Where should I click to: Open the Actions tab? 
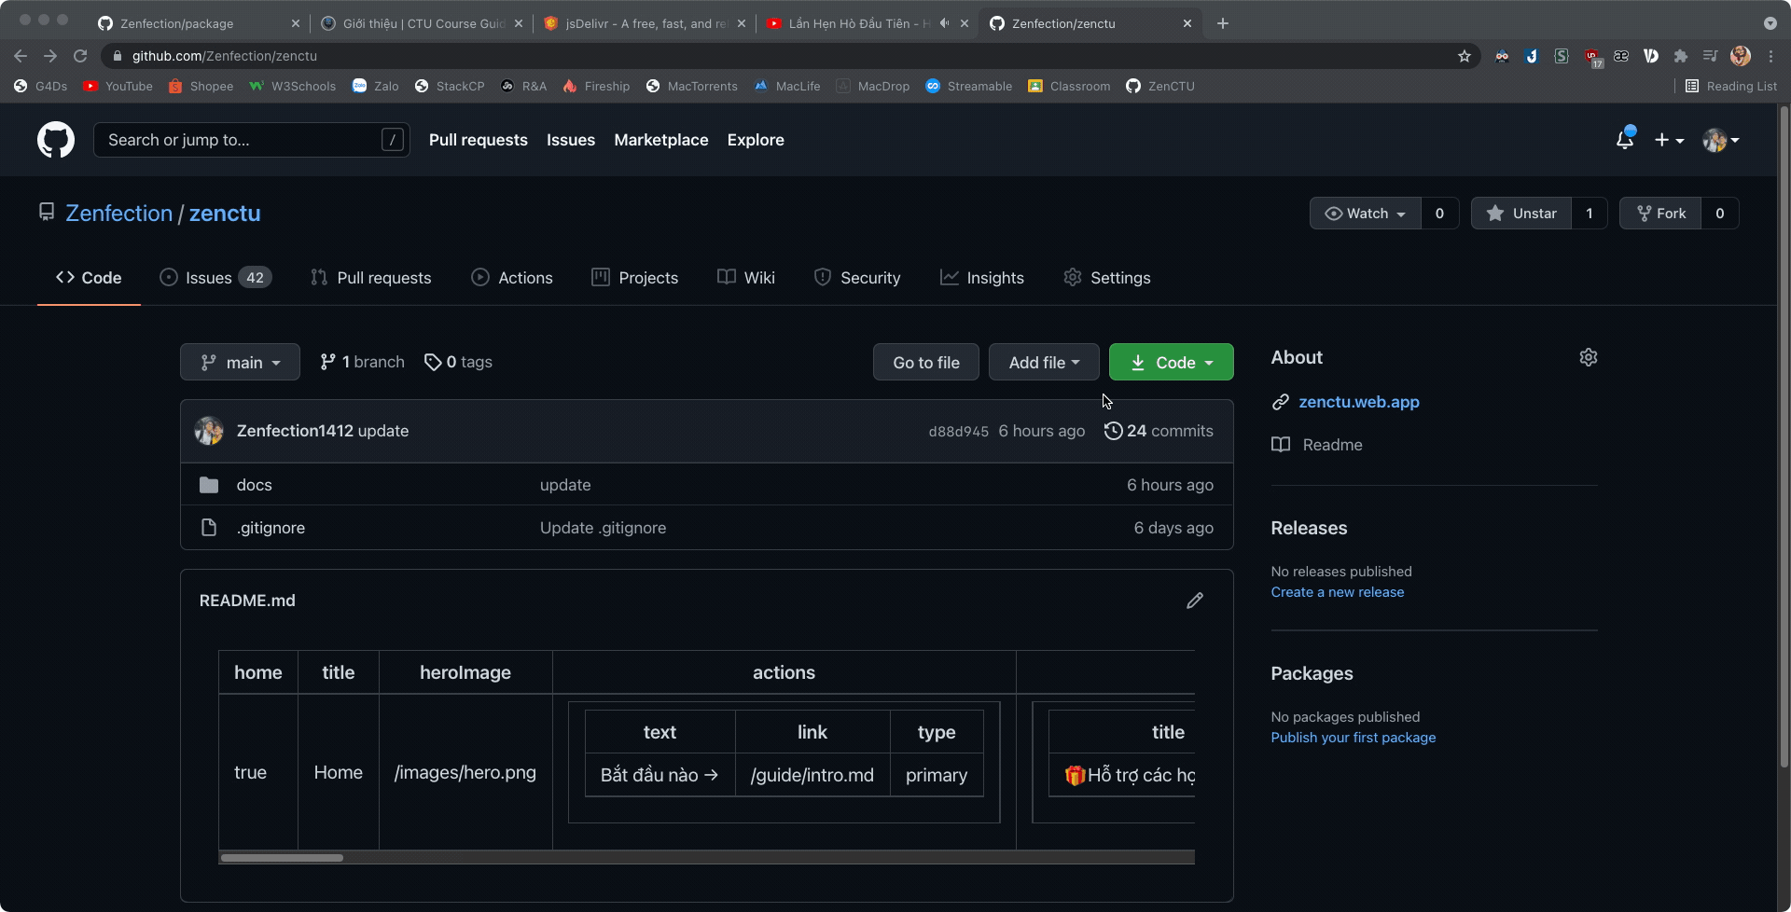coord(512,278)
